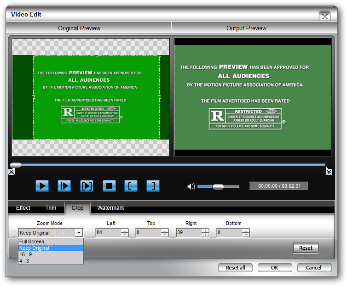Click the volume slider handle
Viewport: 347px width, 286px height.
pos(218,187)
